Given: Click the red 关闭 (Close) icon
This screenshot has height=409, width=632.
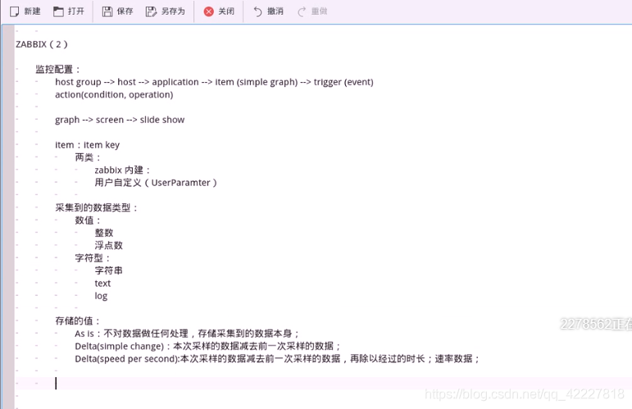Looking at the screenshot, I should pyautogui.click(x=209, y=11).
